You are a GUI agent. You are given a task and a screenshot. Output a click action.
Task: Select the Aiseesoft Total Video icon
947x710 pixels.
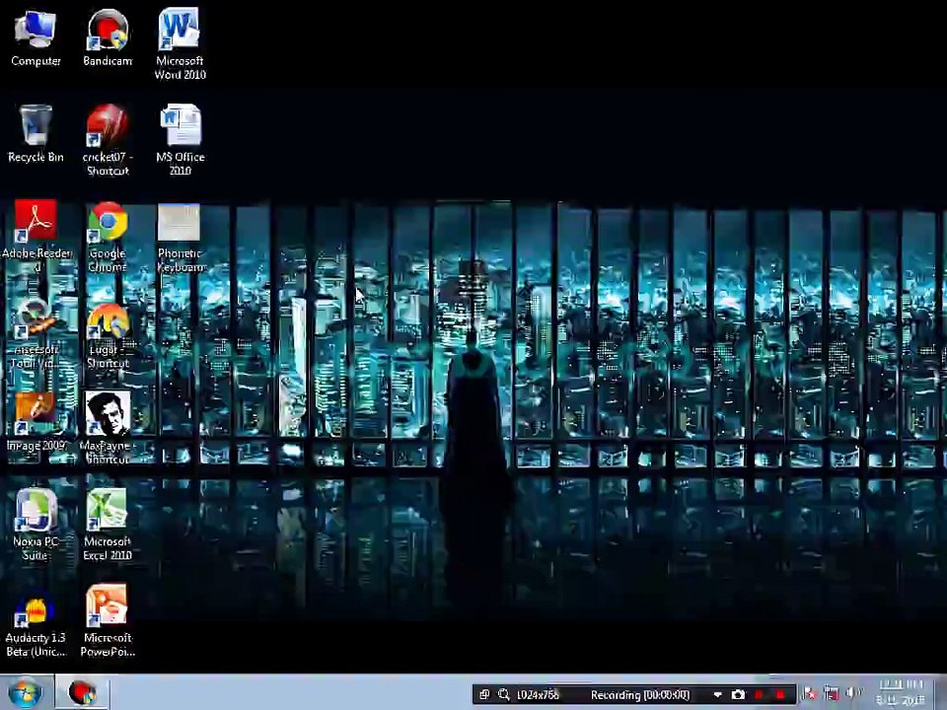click(x=36, y=333)
